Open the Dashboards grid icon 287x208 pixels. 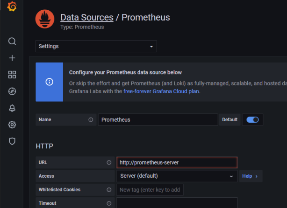[12, 75]
